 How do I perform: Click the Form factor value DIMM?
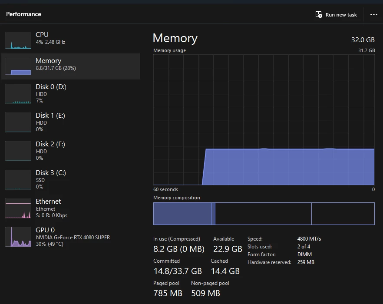point(304,254)
